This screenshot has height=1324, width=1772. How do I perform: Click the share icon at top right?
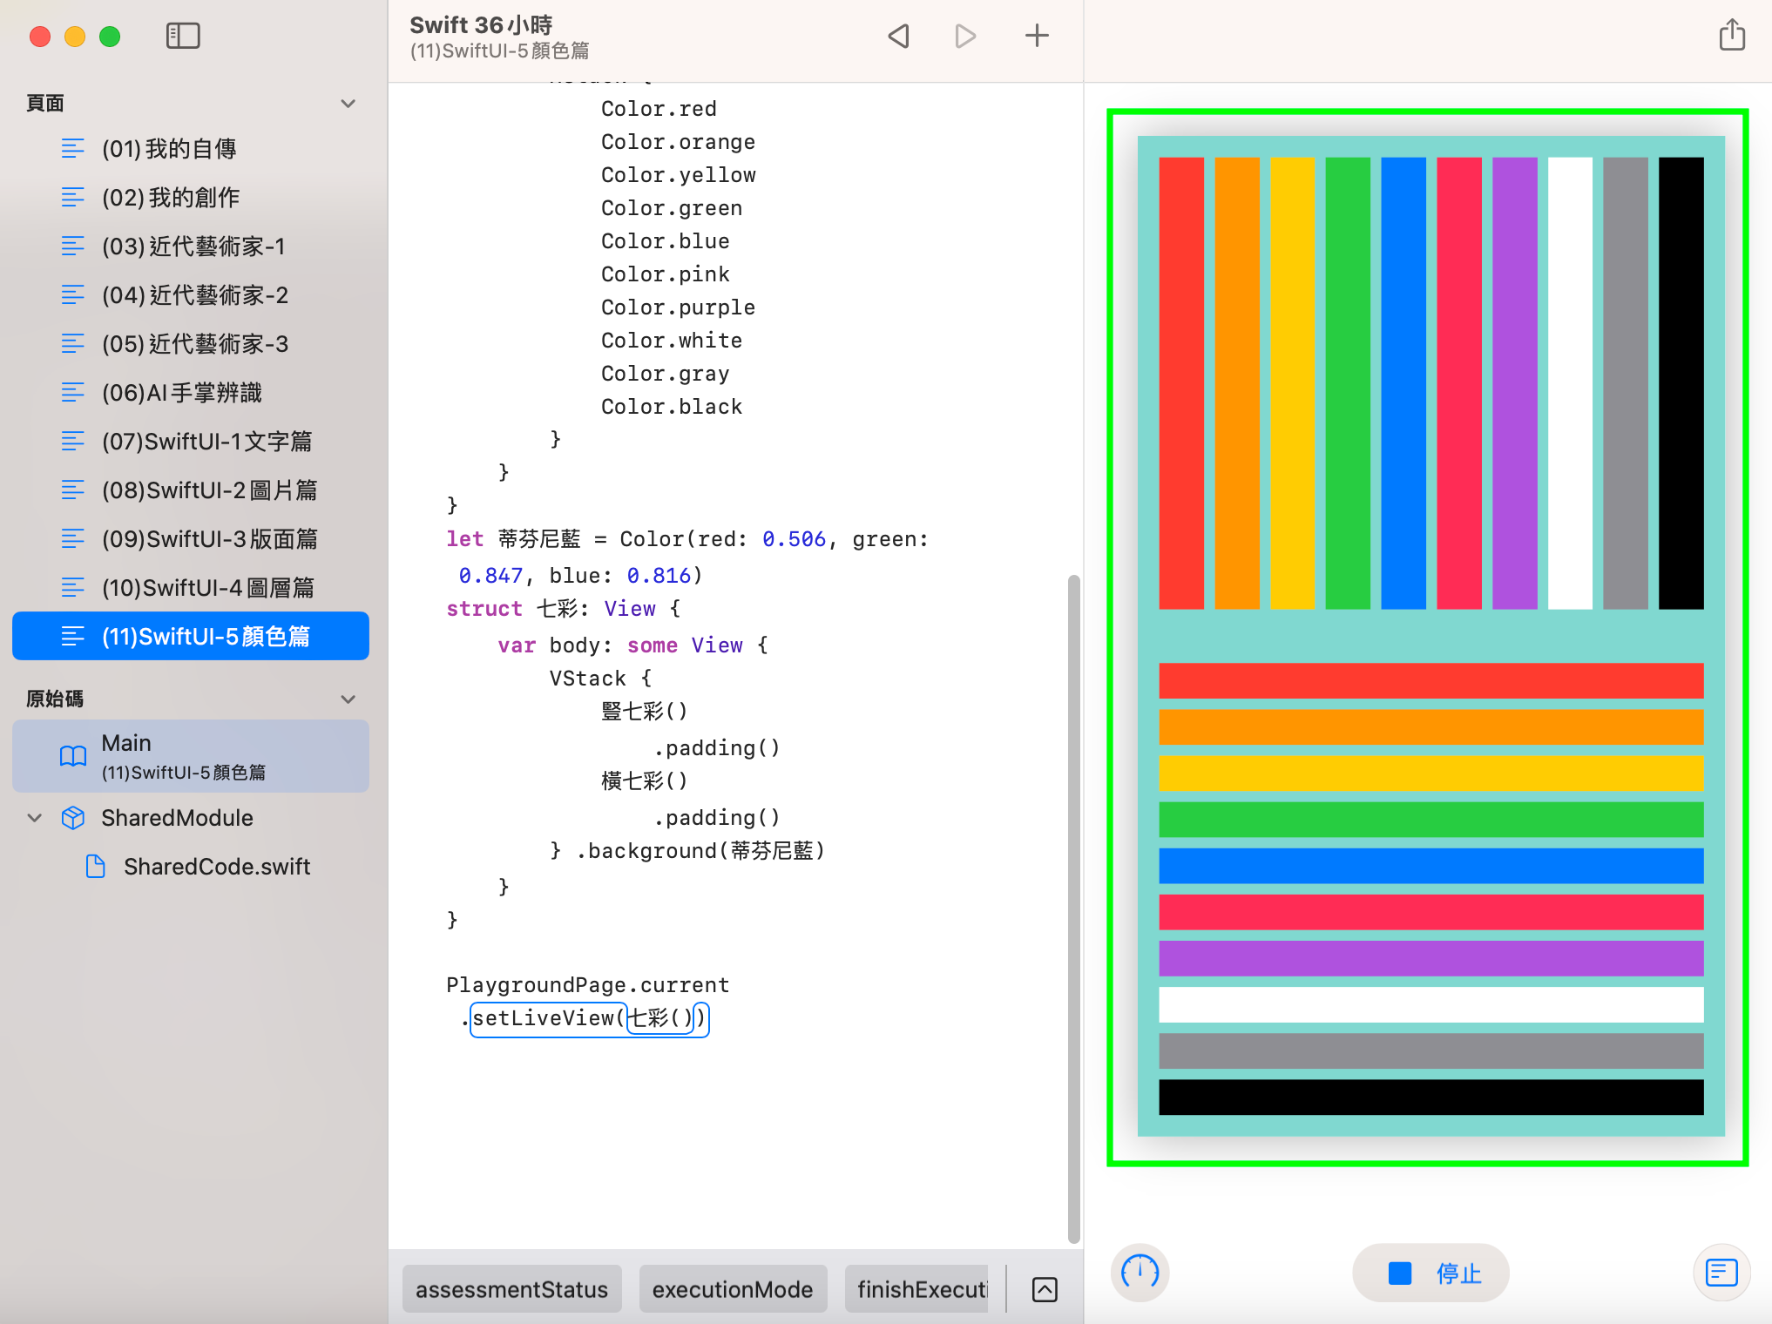pos(1732,36)
